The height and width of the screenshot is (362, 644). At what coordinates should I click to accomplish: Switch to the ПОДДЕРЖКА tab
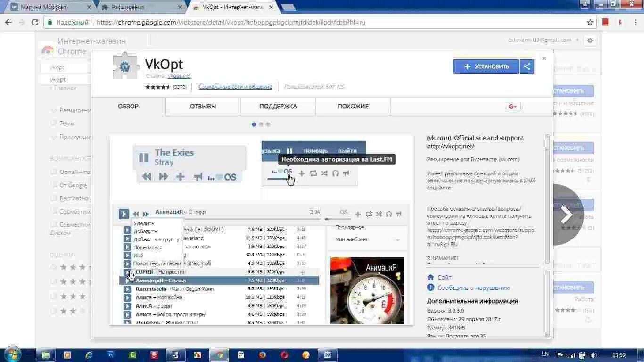pos(278,107)
